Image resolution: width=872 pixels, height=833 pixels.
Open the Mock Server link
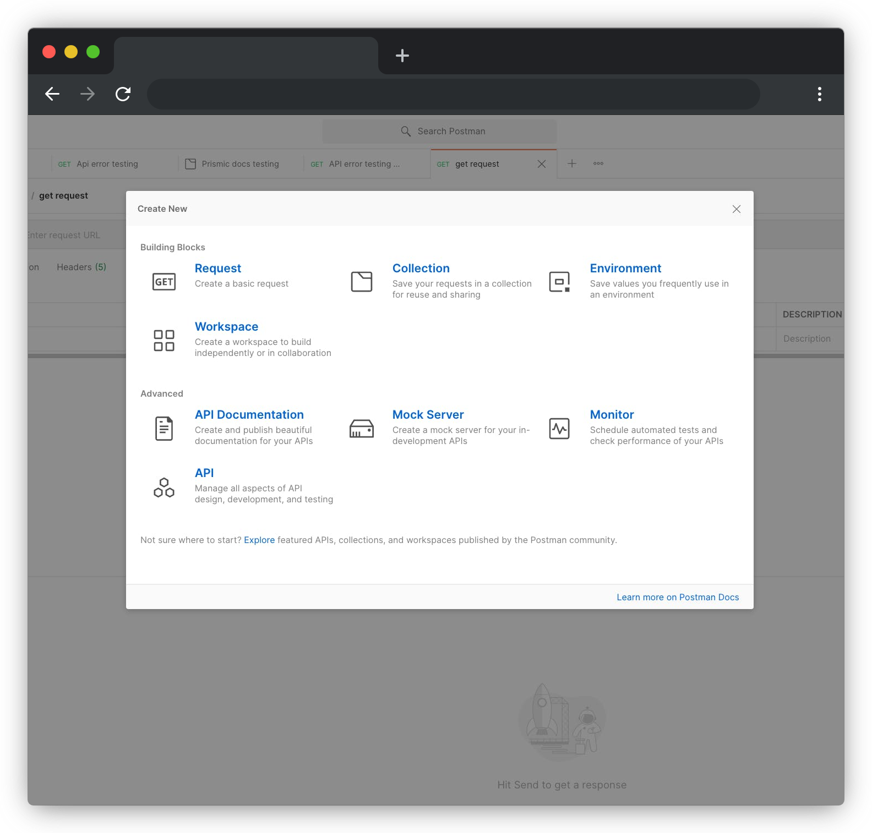[x=428, y=415]
